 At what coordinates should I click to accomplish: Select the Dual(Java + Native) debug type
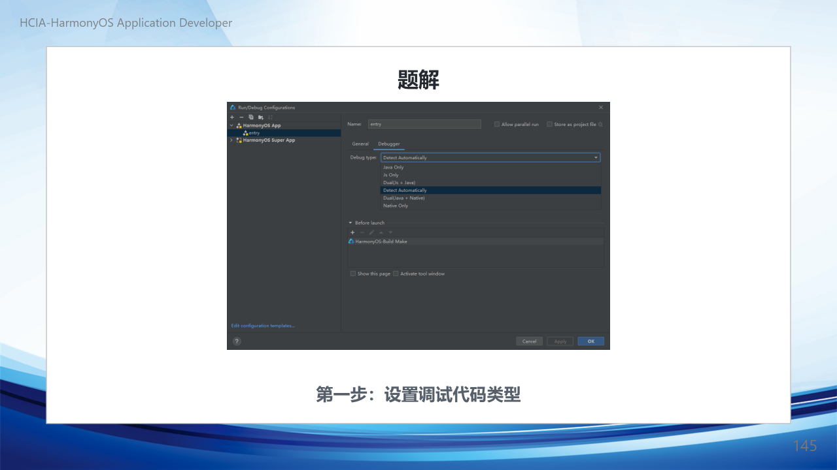[x=491, y=198]
